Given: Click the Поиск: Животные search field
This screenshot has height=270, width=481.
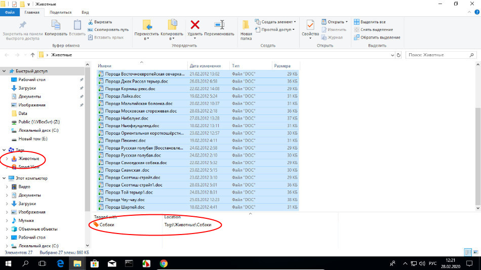Looking at the screenshot, I should point(441,55).
